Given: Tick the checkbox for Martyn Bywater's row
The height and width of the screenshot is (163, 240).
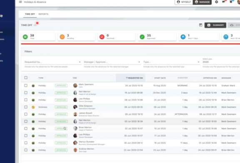Looking at the screenshot, I should [26, 143].
